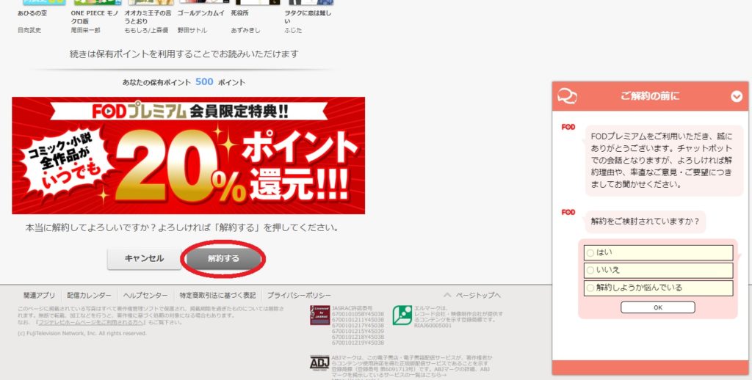Jump back via ページトップへ link
This screenshot has height=380, width=752.
click(x=472, y=295)
